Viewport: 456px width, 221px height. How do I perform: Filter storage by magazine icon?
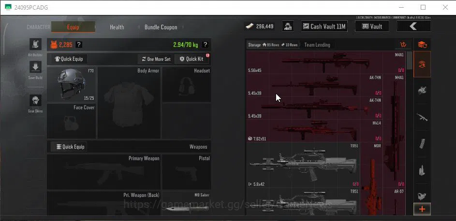pos(422,144)
